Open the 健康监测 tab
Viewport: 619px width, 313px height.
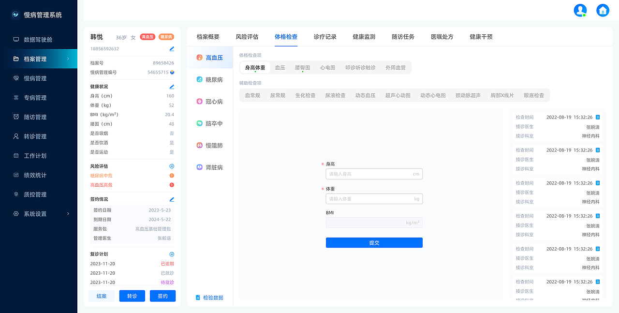(364, 37)
